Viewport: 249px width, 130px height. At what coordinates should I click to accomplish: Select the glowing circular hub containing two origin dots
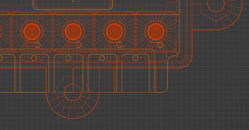(x=73, y=32)
